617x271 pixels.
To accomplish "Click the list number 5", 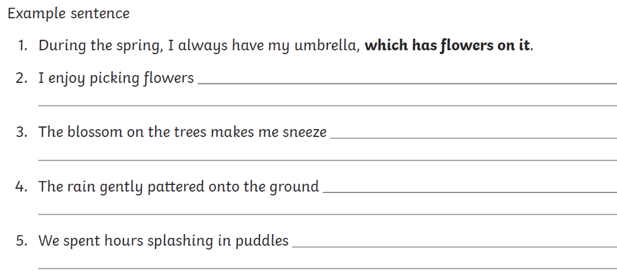I will click(22, 241).
